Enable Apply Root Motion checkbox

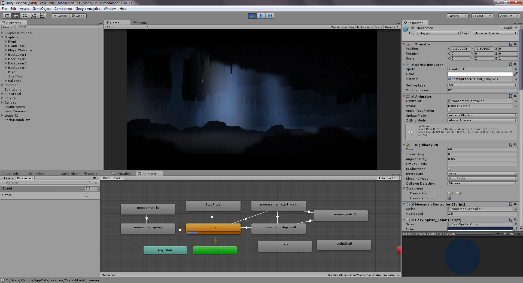tap(449, 111)
